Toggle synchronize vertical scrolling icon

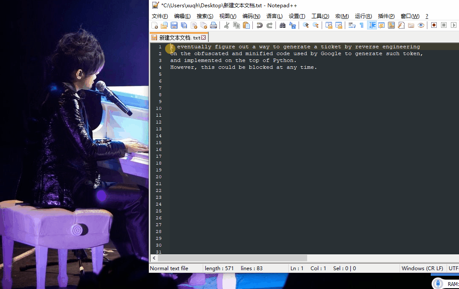coord(329,26)
